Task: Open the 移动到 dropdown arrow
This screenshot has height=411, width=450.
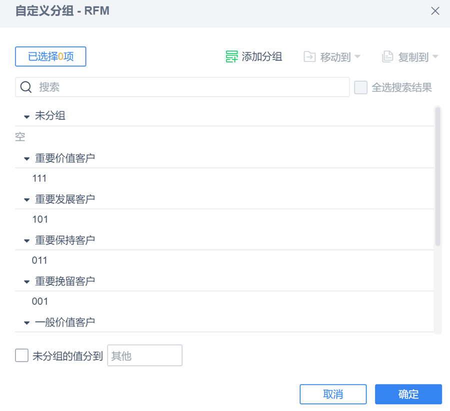Action: pos(357,57)
